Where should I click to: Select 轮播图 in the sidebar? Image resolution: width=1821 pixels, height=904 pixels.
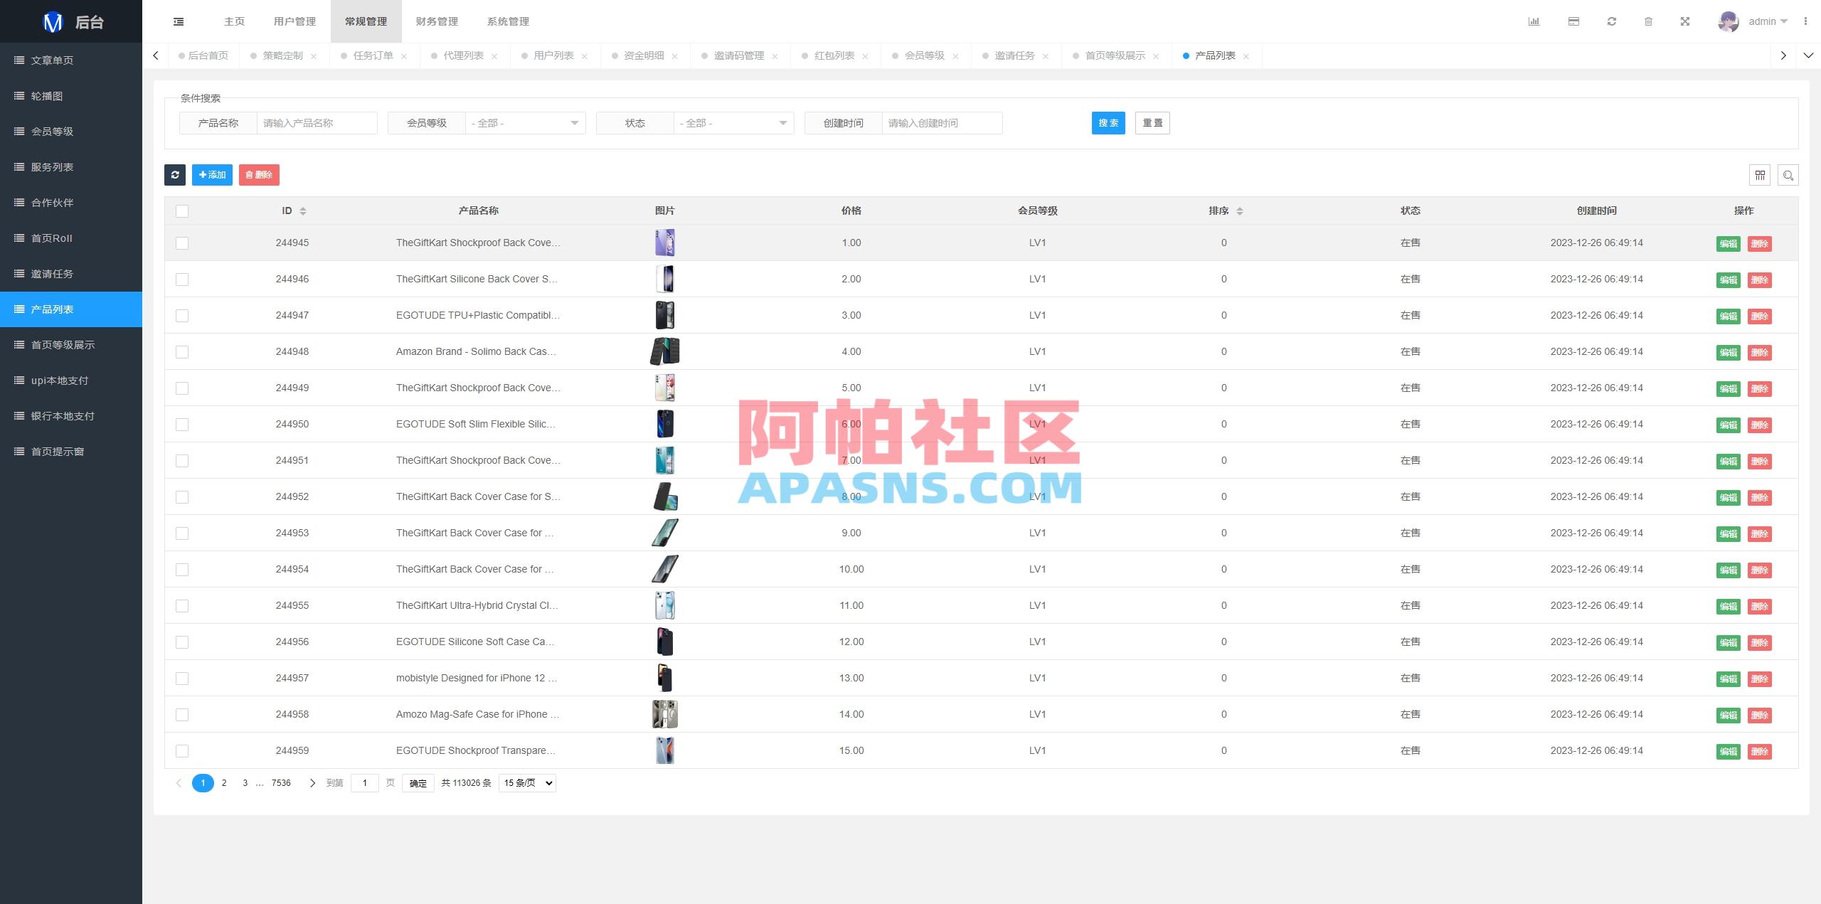(71, 96)
